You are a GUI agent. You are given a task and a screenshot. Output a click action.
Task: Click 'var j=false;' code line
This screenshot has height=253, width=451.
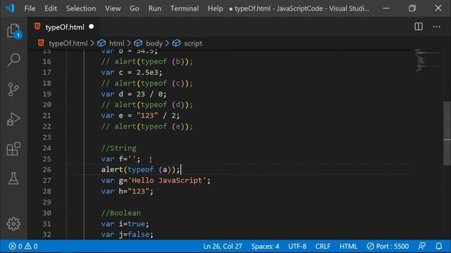tap(128, 234)
